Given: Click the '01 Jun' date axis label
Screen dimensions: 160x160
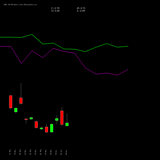Looking at the screenshot, I should [x=56, y=152].
